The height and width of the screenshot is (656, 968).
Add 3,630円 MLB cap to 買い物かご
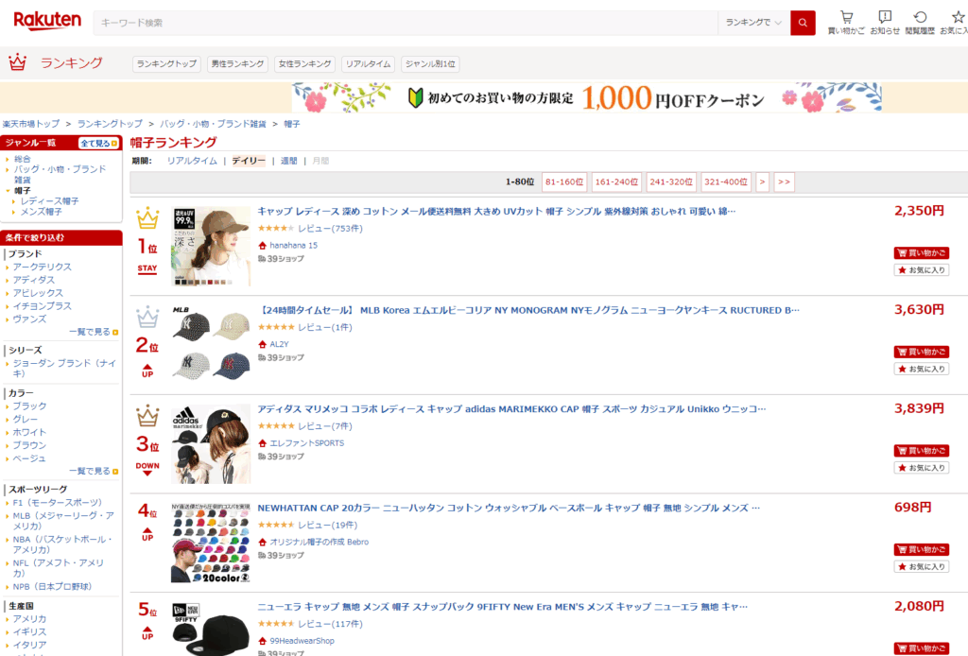[x=922, y=352]
